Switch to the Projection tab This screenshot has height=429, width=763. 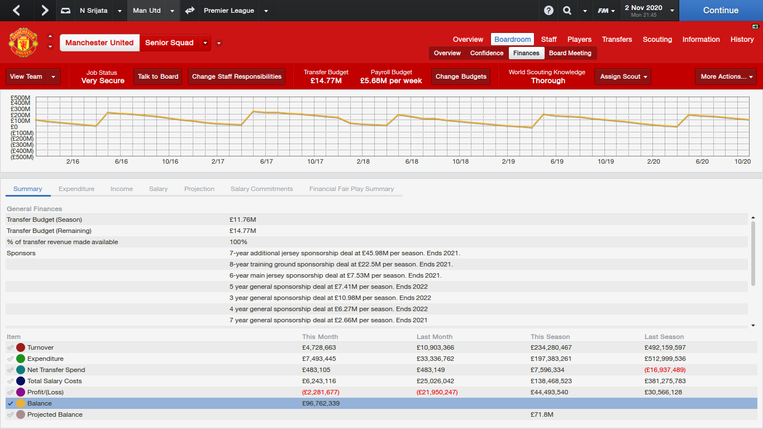point(199,189)
